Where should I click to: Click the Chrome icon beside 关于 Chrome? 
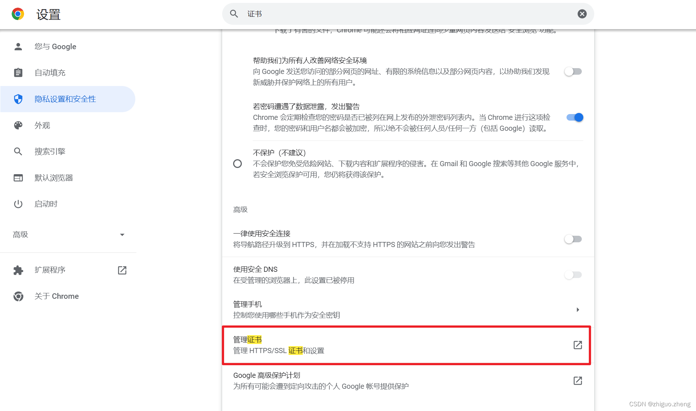(x=18, y=296)
